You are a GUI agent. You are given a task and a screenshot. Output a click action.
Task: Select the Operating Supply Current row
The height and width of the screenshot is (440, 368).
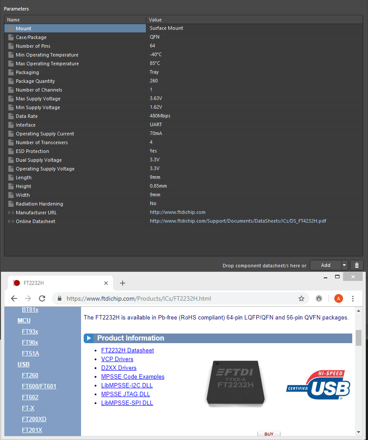click(x=184, y=134)
